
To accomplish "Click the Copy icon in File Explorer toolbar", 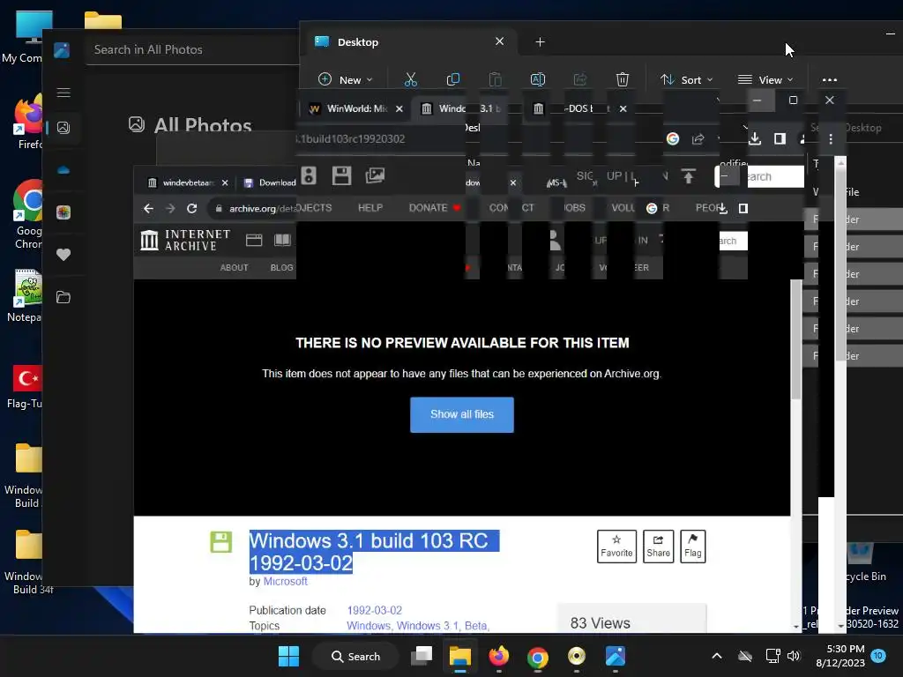I will (453, 79).
